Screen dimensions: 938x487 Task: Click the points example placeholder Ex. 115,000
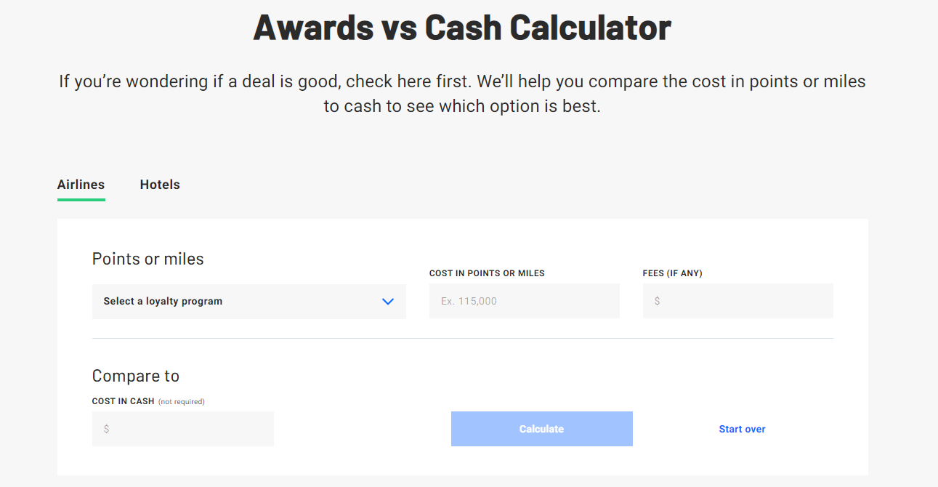pos(524,301)
